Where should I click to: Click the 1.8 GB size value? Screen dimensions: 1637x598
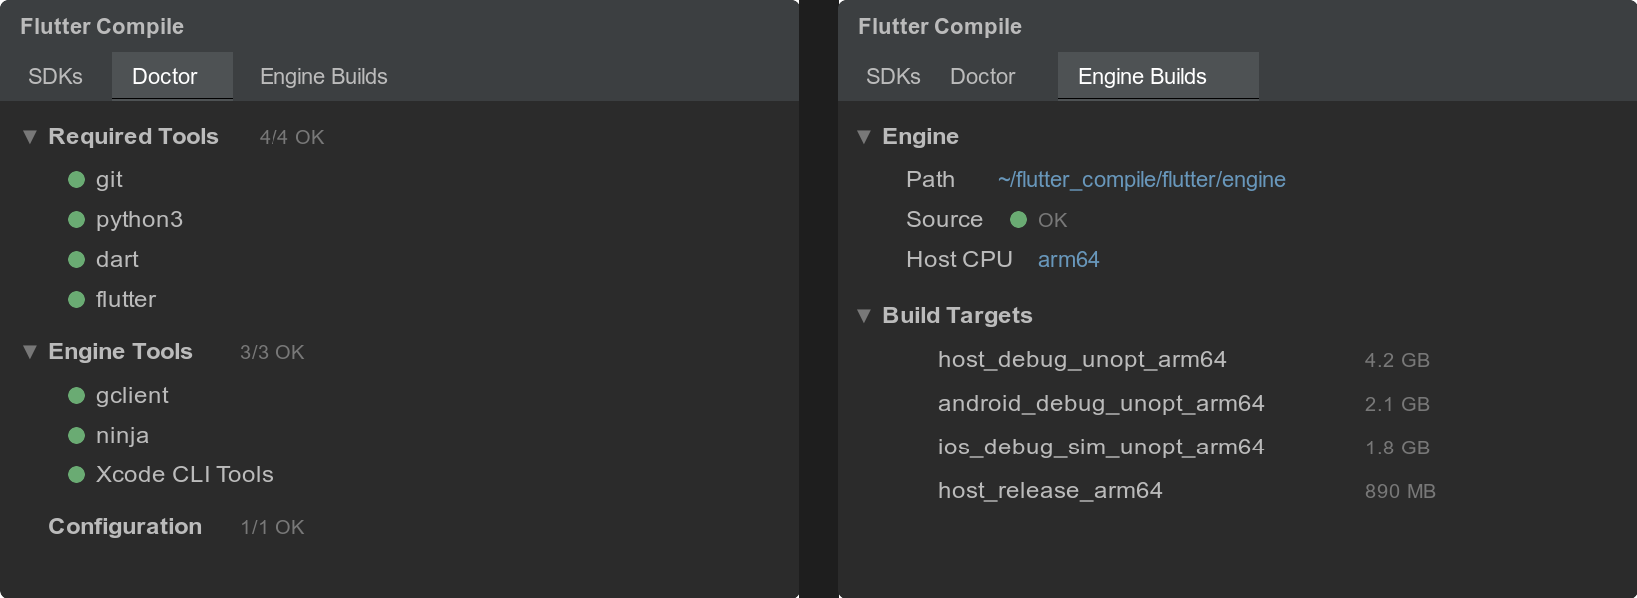tap(1397, 448)
